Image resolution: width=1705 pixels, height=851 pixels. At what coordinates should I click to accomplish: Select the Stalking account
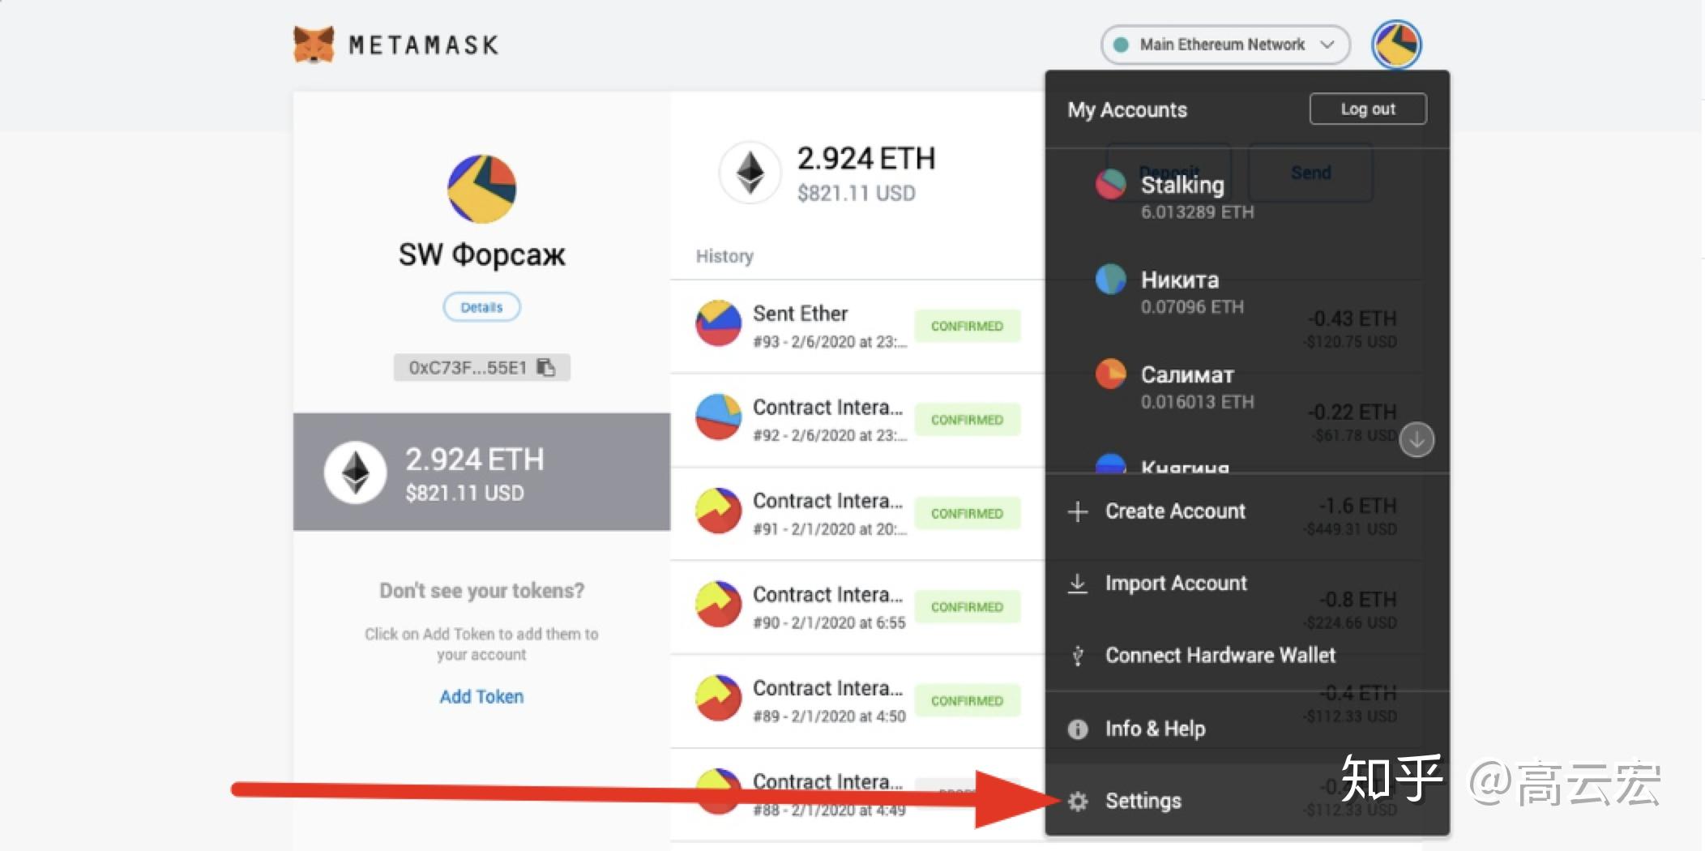pyautogui.click(x=1248, y=197)
